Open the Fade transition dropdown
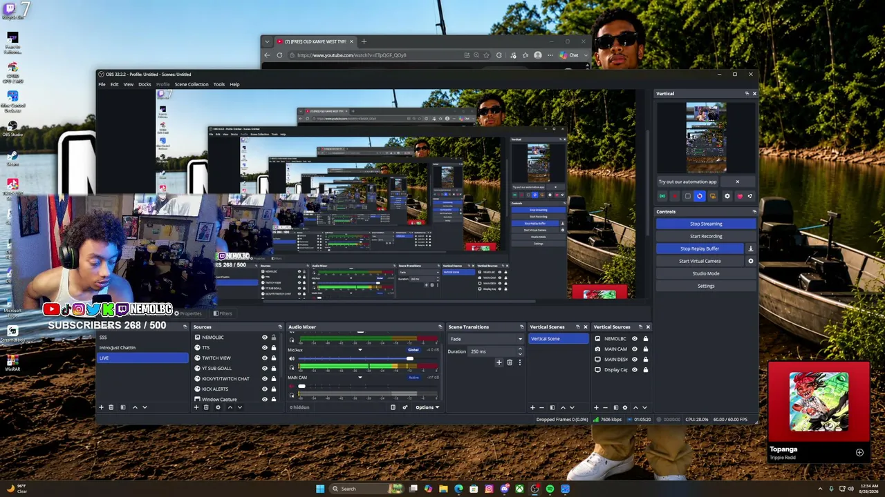The image size is (885, 497). [486, 339]
